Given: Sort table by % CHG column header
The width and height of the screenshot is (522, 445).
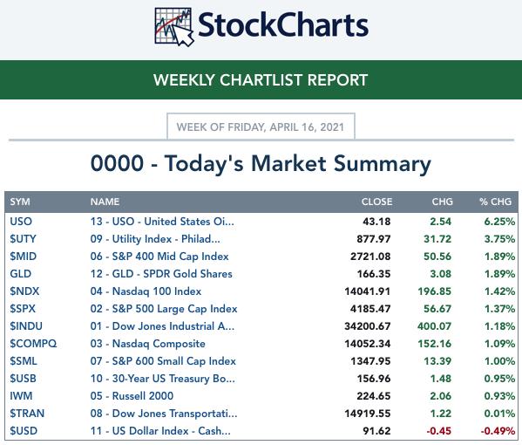Looking at the screenshot, I should pos(495,202).
